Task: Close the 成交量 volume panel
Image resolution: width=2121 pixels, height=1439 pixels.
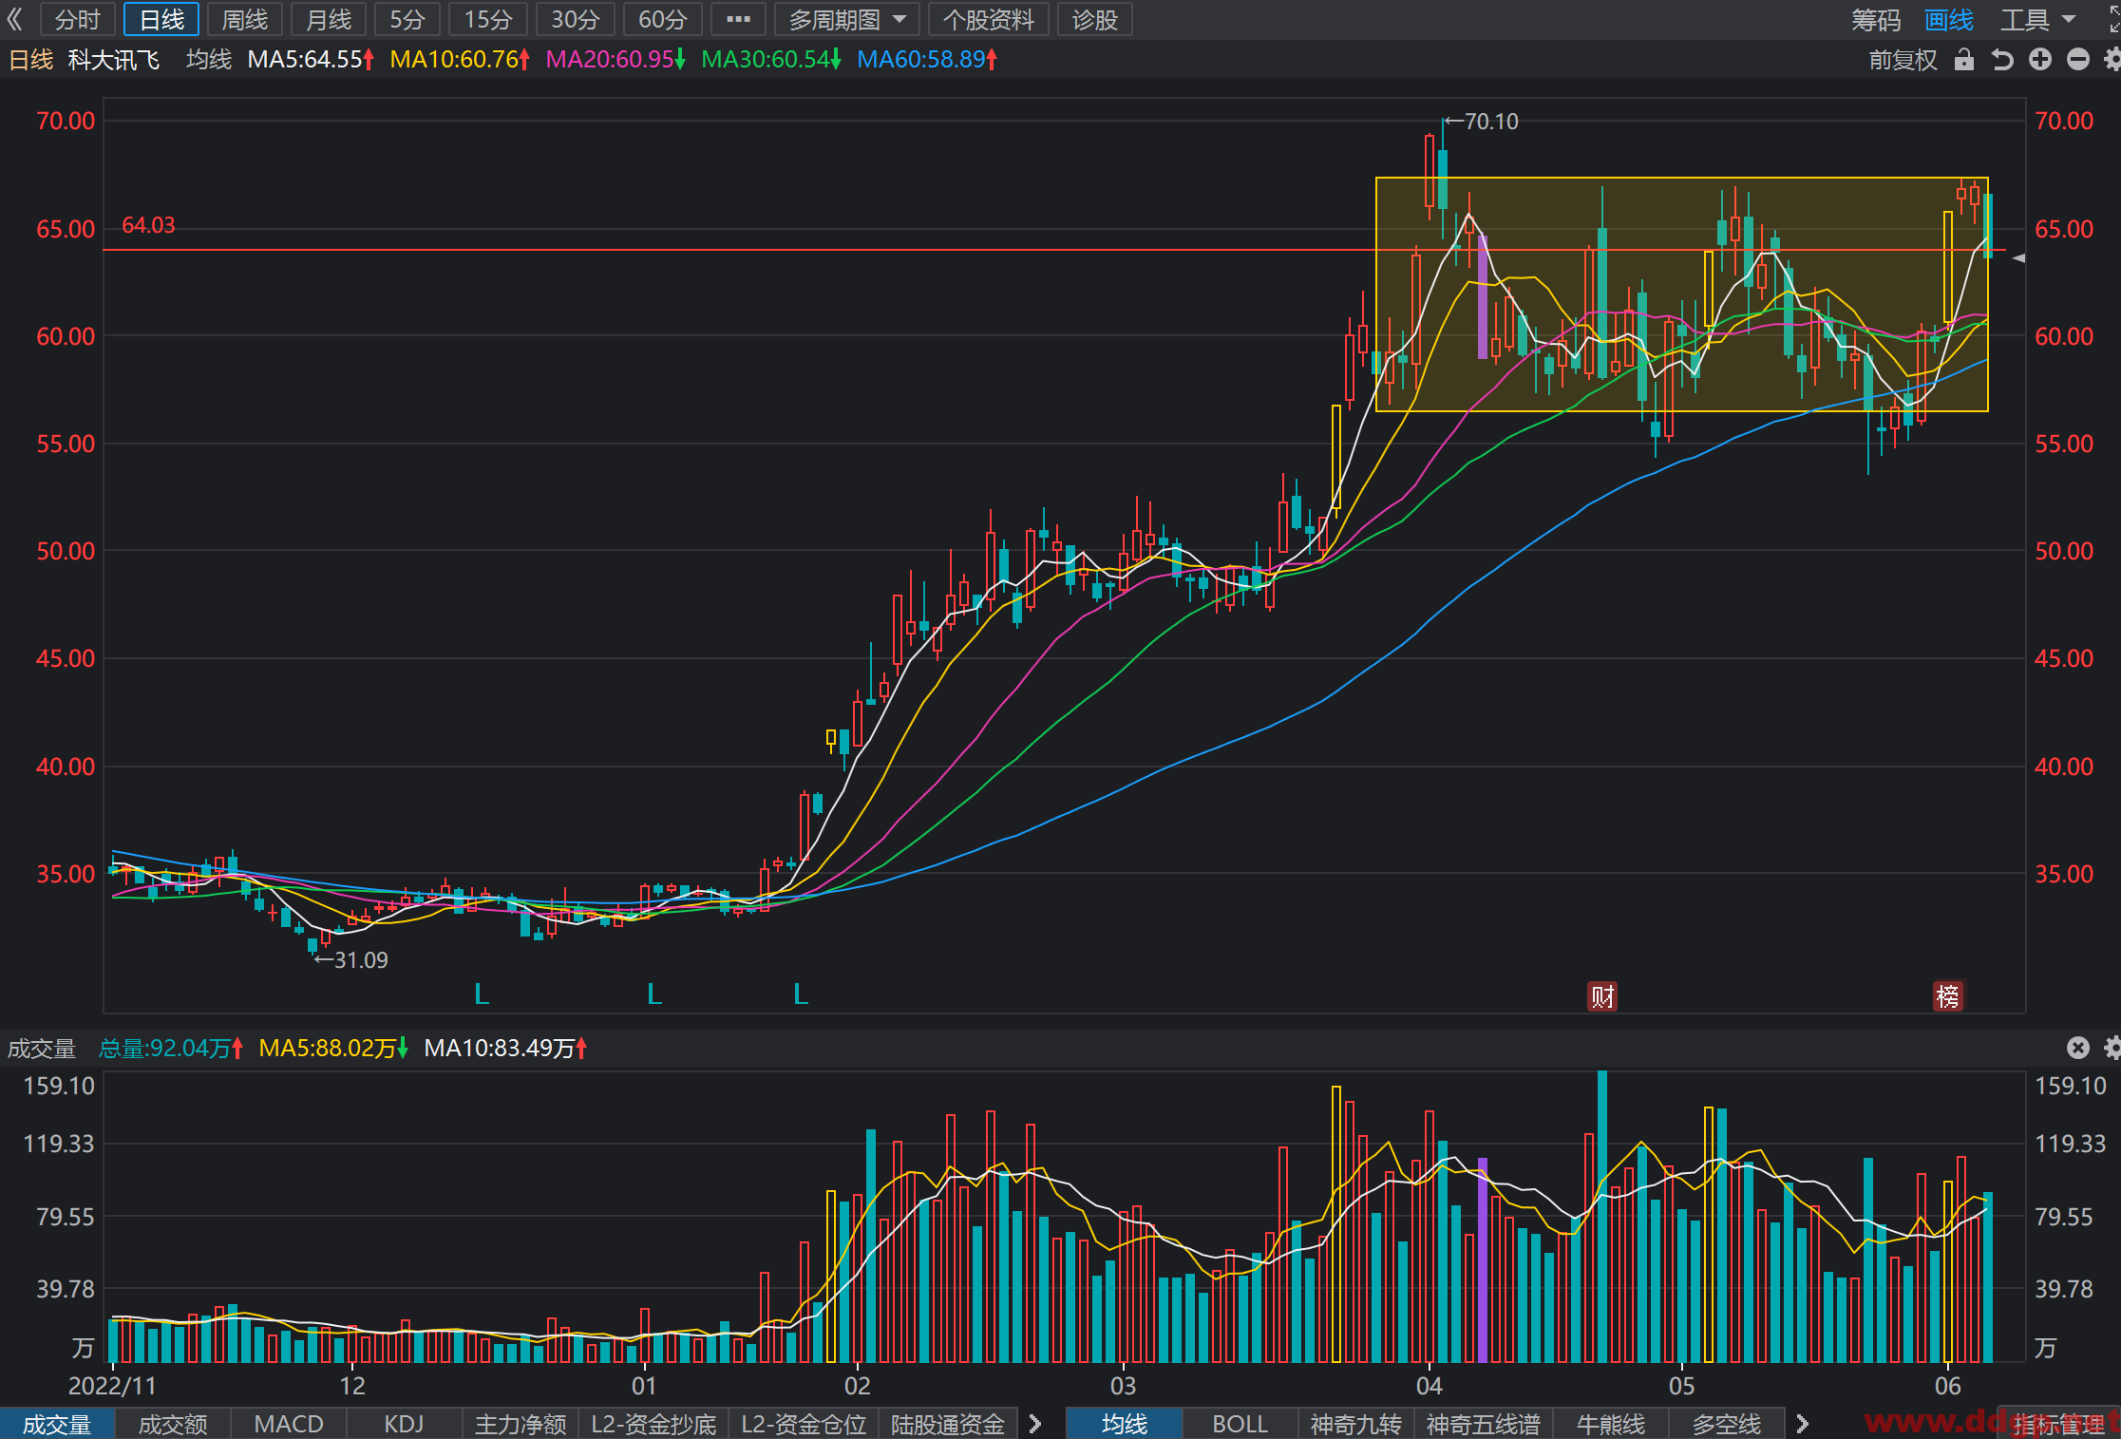Action: click(x=2078, y=1048)
